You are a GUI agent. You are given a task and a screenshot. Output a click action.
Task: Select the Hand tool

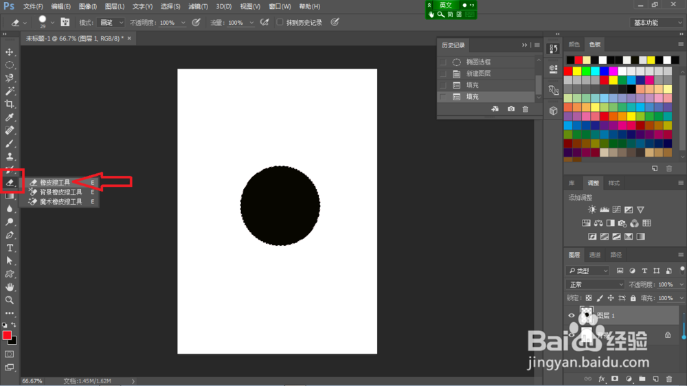9,287
